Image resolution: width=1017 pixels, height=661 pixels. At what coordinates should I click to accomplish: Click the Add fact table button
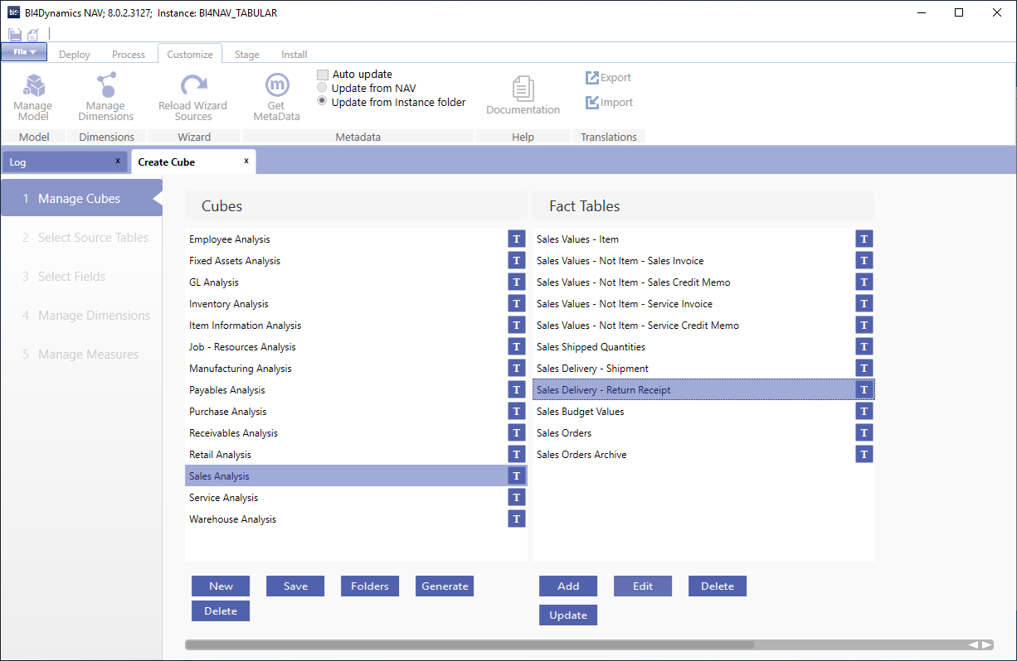(568, 586)
